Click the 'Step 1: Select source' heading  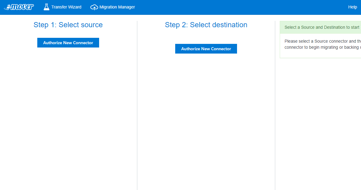[68, 25]
